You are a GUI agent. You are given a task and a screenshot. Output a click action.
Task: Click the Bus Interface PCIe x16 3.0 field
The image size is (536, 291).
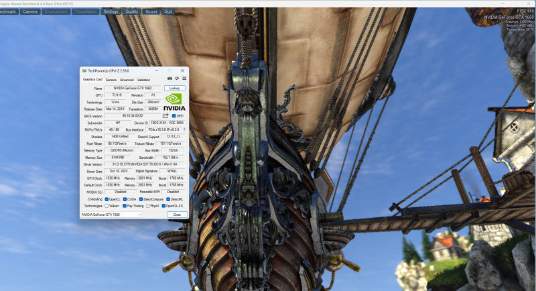[163, 129]
